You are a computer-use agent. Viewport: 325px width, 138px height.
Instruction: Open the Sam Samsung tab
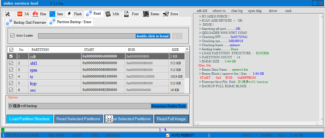56,14
